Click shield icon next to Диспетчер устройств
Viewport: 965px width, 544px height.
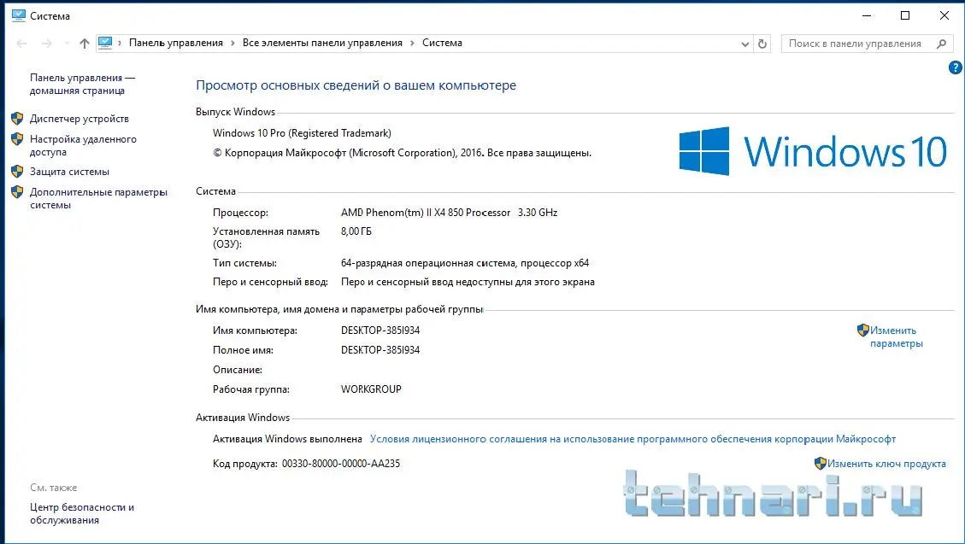tap(17, 119)
